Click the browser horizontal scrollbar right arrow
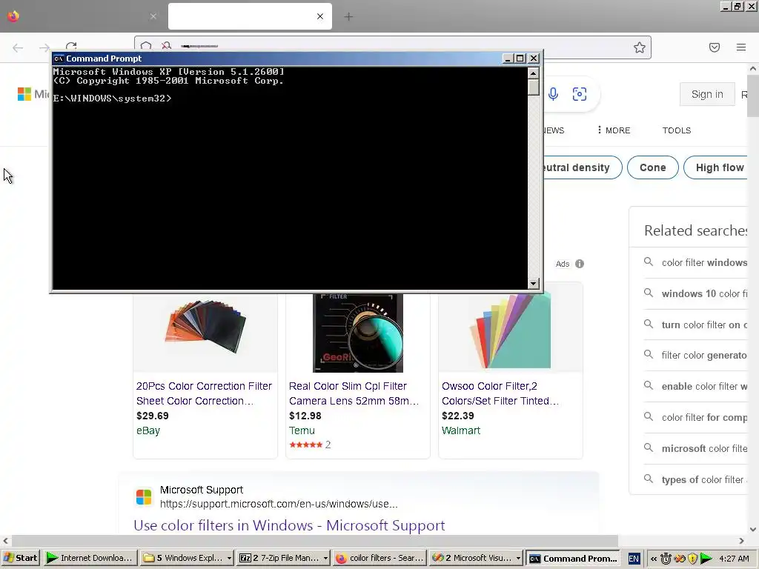Screen dimensions: 759x569 click(x=741, y=540)
